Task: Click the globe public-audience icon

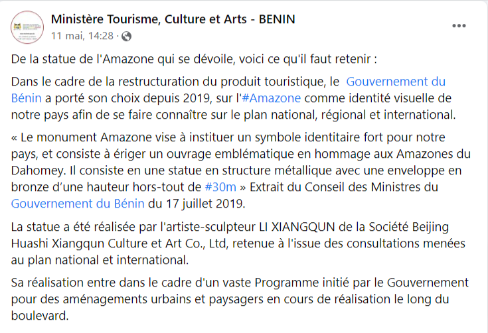Action: [x=126, y=35]
